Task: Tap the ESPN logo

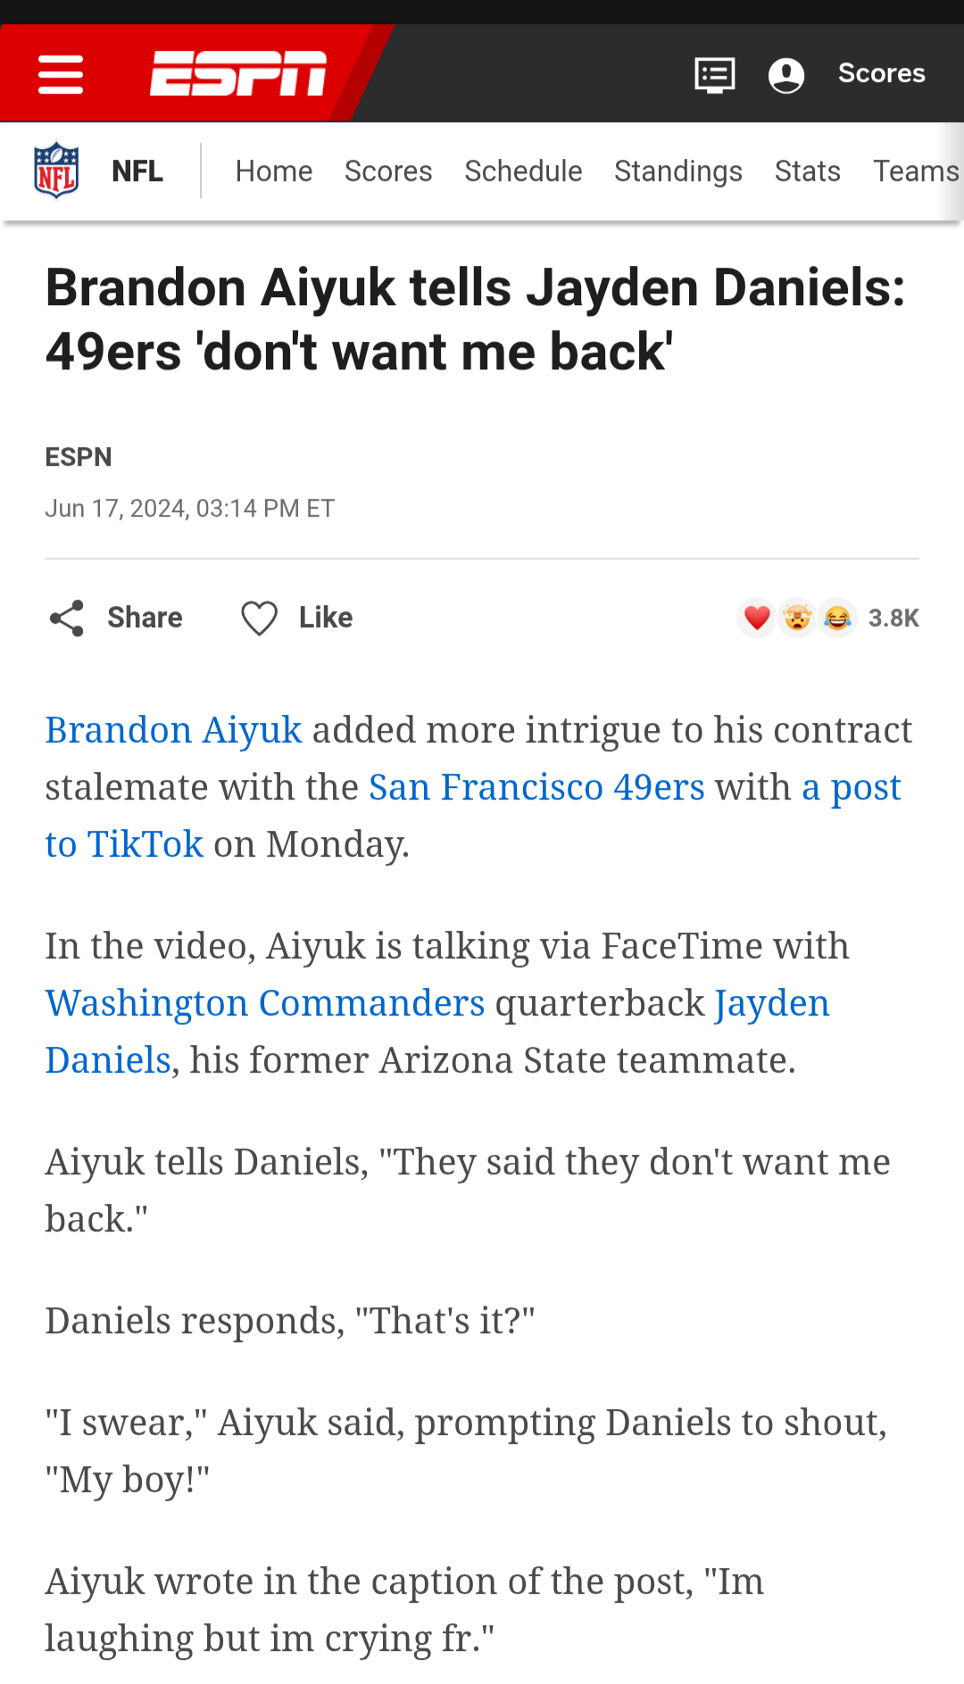Action: pos(238,73)
